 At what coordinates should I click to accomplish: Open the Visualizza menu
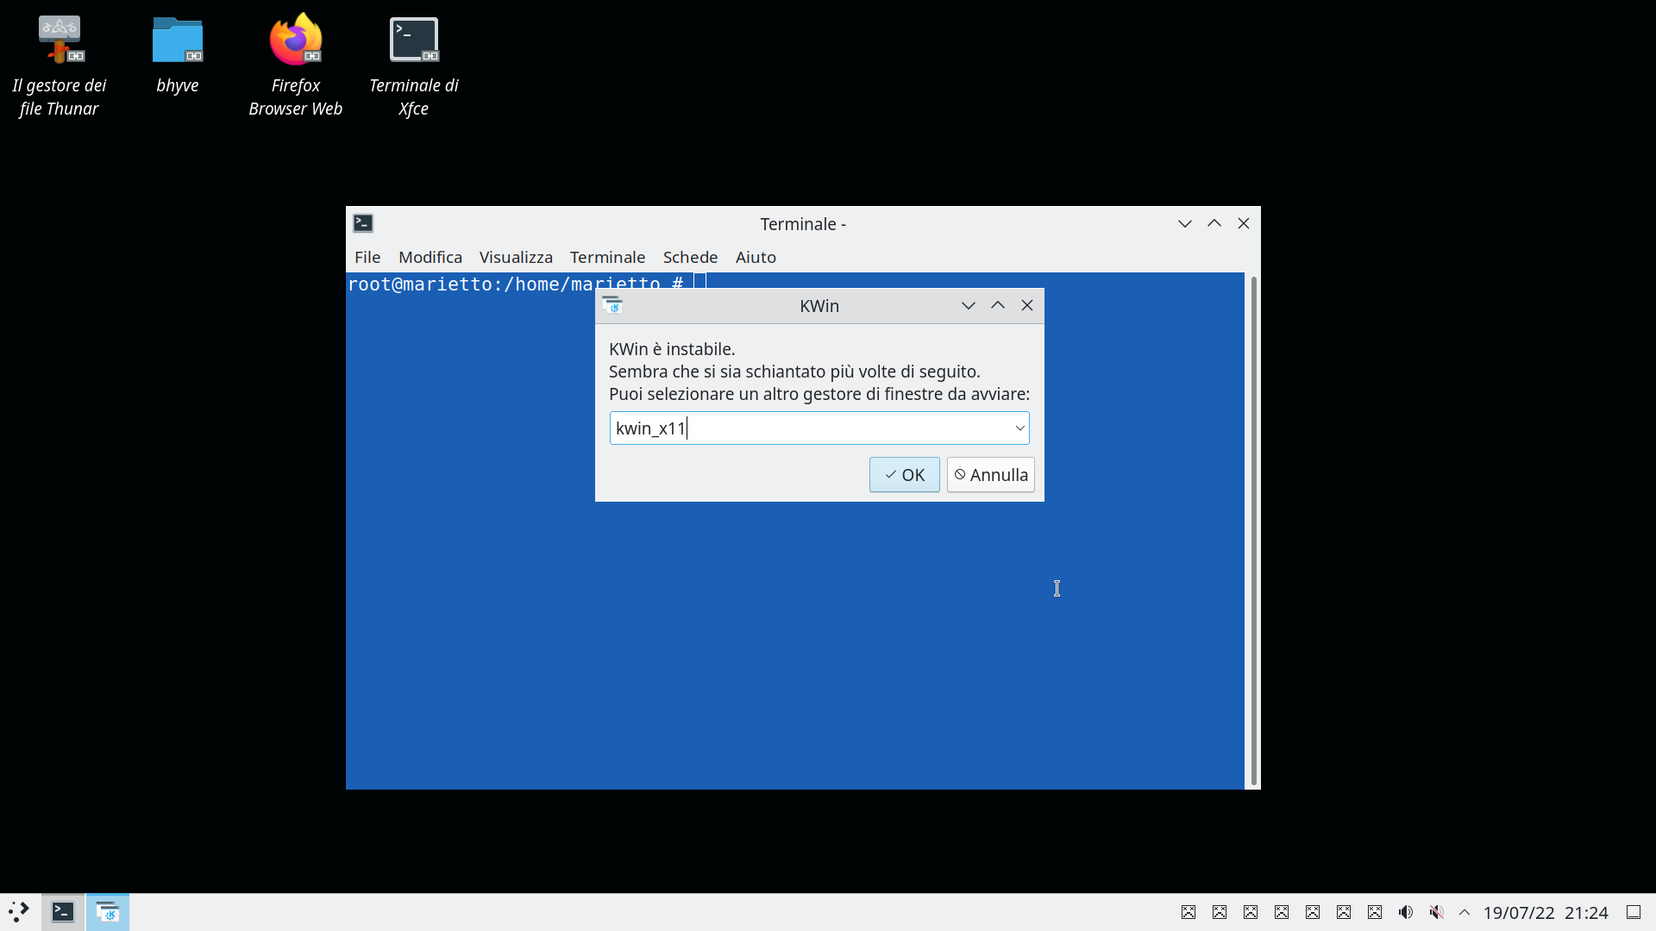point(516,257)
